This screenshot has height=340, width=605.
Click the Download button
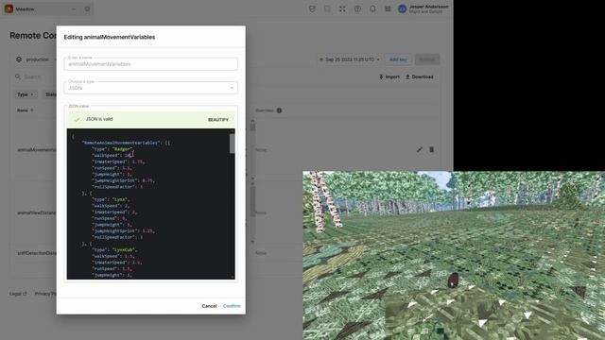click(419, 76)
